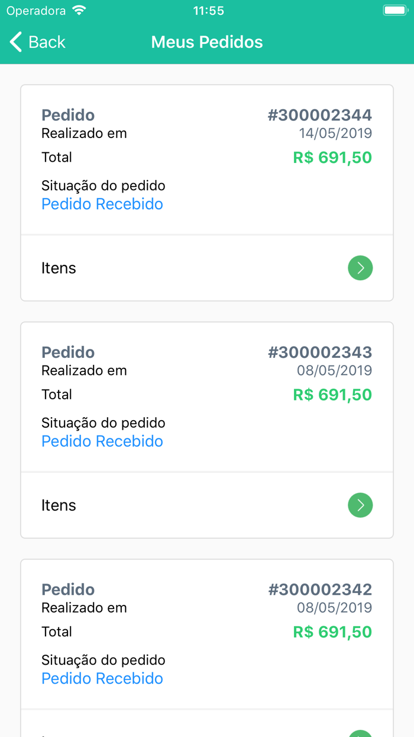The width and height of the screenshot is (414, 737).
Task: Tap battery icon in status bar
Action: coord(394,11)
